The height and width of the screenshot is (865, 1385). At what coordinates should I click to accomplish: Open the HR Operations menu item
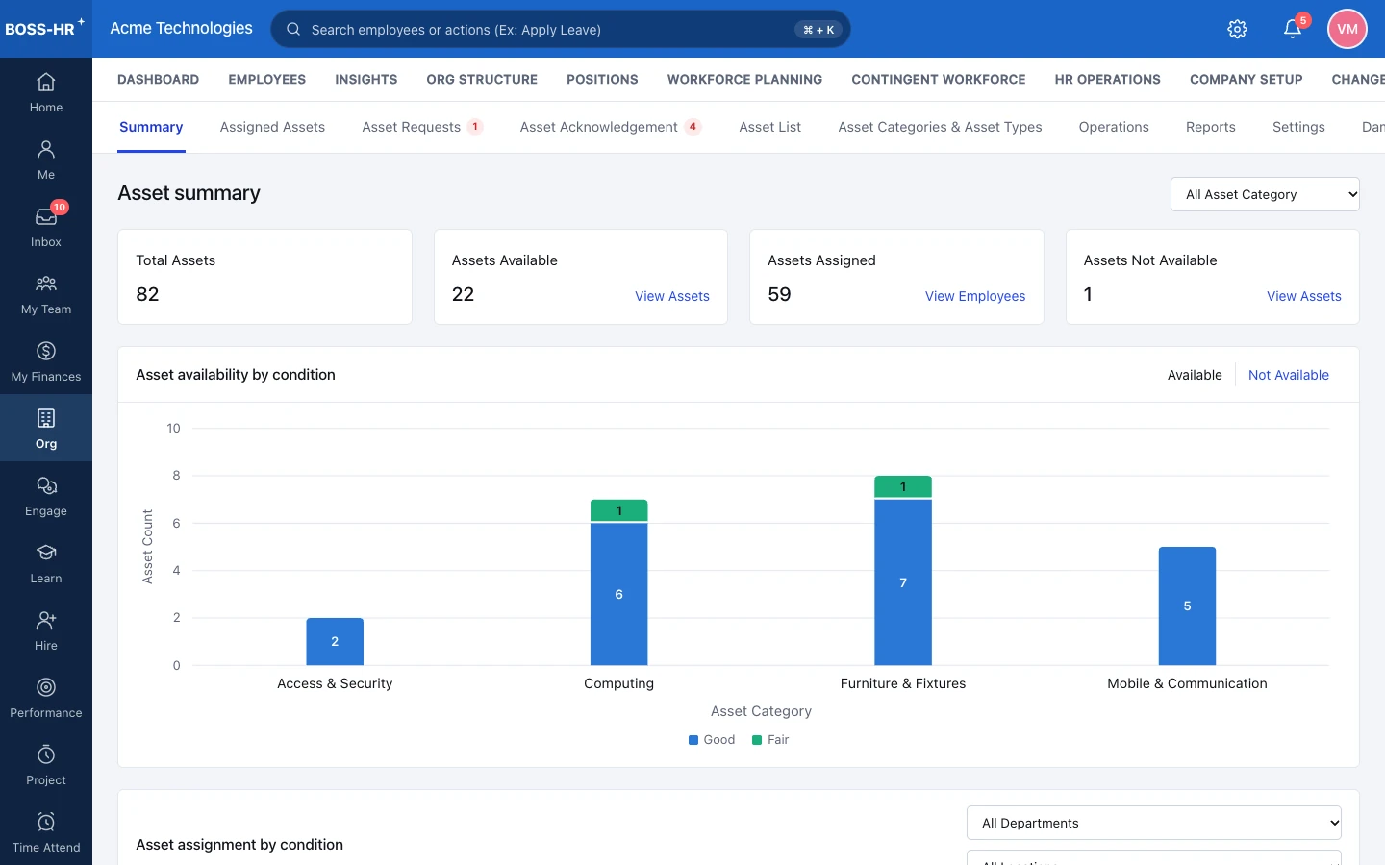point(1108,80)
